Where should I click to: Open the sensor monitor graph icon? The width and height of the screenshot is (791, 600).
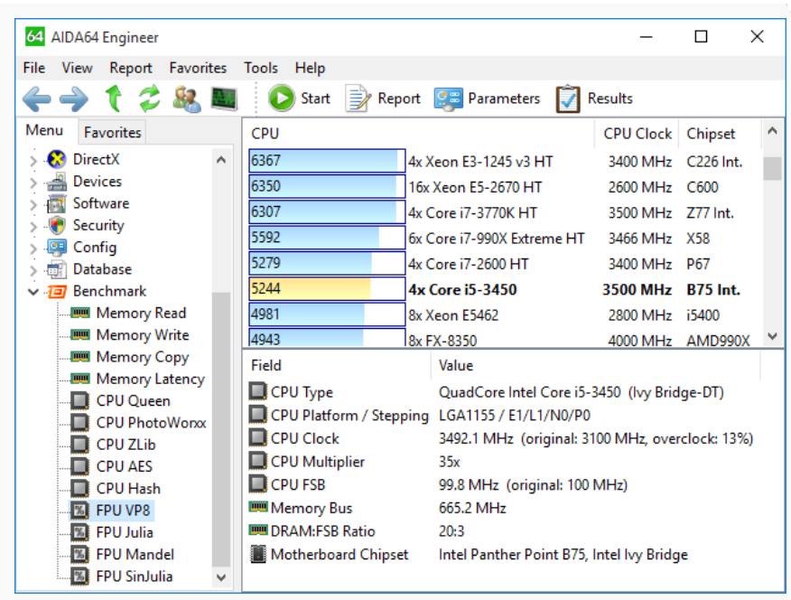223,98
